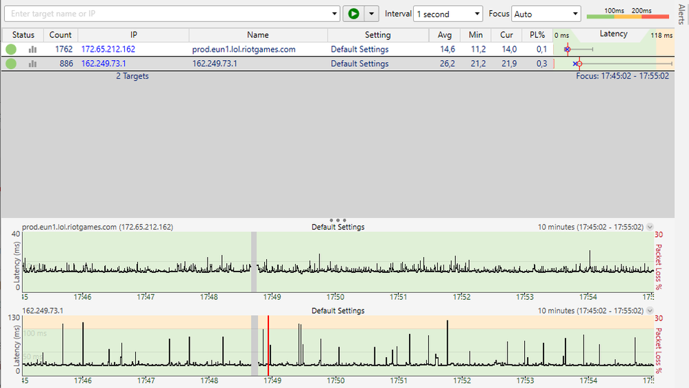This screenshot has width=689, height=388.
Task: Click the green start trace play button
Action: pyautogui.click(x=353, y=14)
